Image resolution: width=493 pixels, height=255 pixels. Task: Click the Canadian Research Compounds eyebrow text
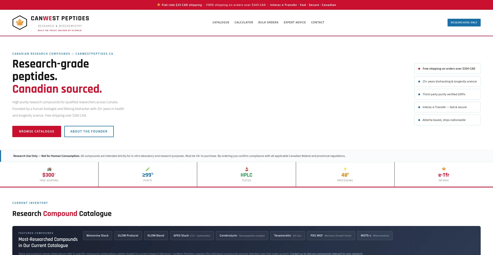click(x=63, y=54)
